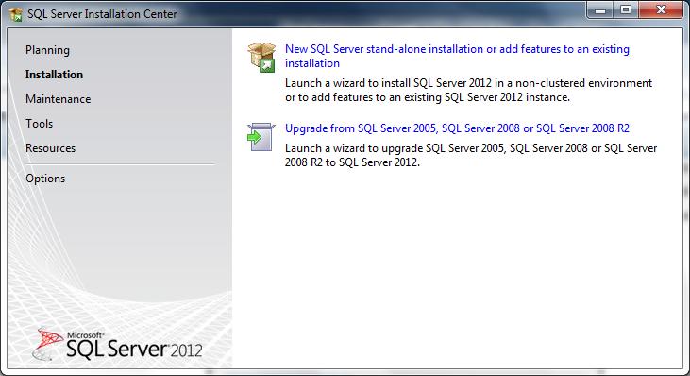
Task: Select the Installation section
Action: click(54, 75)
